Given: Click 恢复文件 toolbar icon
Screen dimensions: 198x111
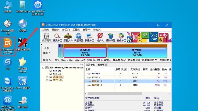Looking at the screenshot, I should 68,37.
